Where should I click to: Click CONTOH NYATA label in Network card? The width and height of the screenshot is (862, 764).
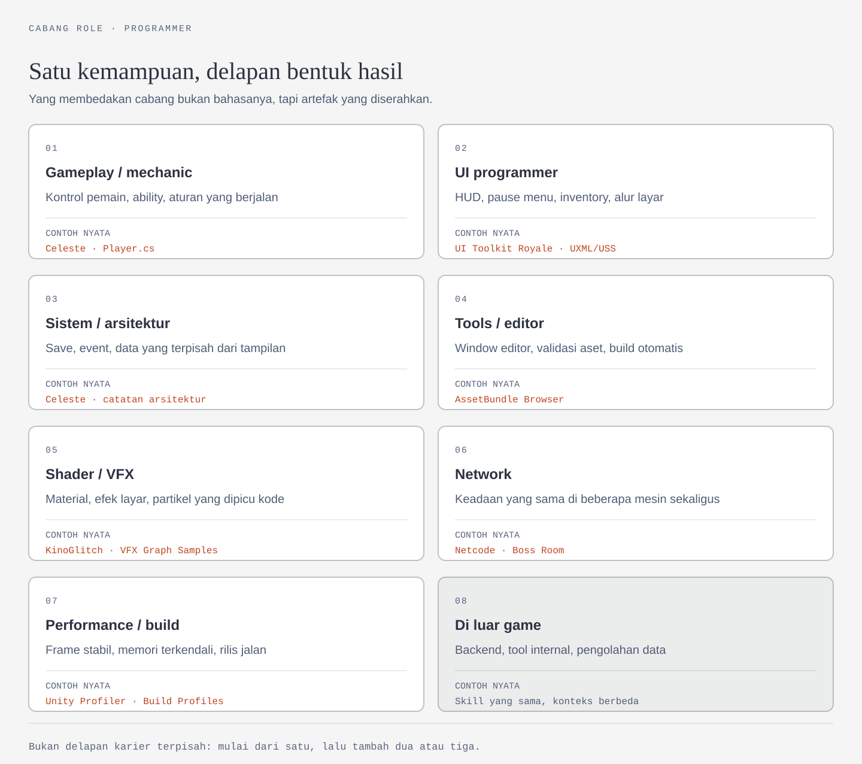tap(487, 535)
